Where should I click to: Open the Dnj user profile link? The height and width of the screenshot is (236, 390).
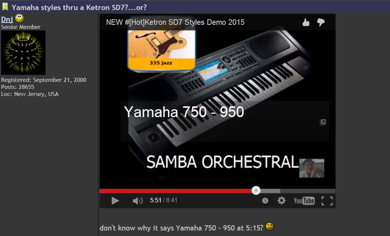pos(7,19)
